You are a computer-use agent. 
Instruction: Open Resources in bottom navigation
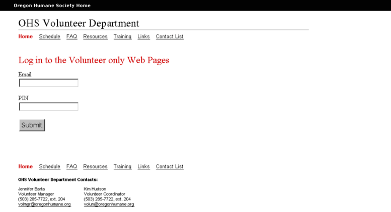pos(95,166)
